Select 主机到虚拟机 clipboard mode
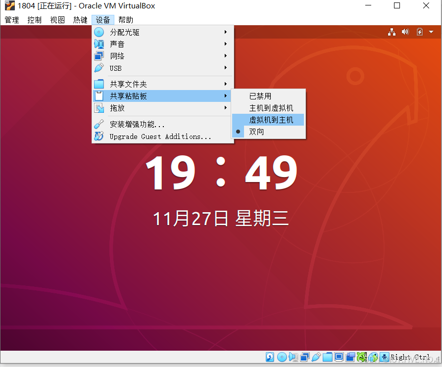This screenshot has height=367, width=442. tap(268, 108)
